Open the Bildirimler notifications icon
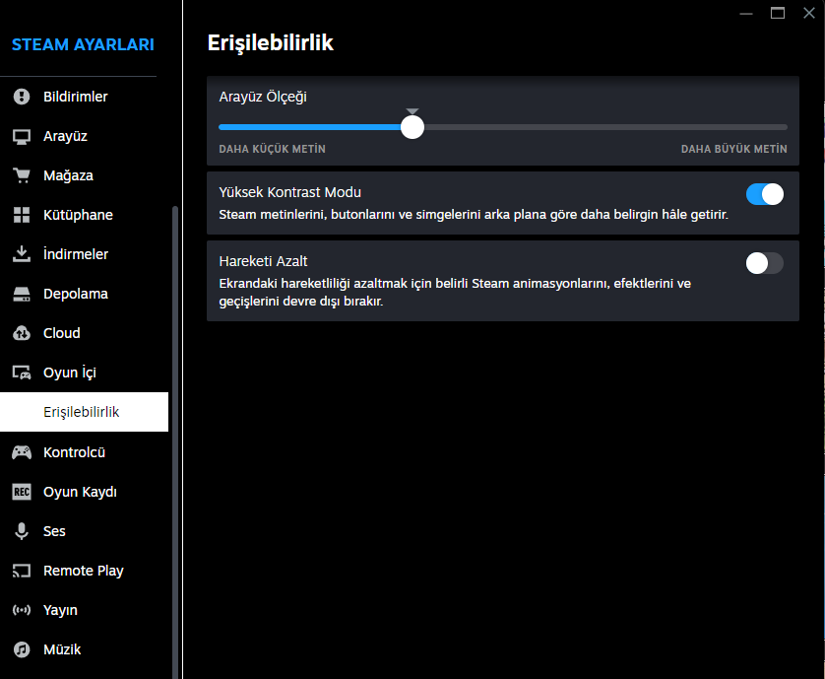The width and height of the screenshot is (825, 679). [x=22, y=97]
